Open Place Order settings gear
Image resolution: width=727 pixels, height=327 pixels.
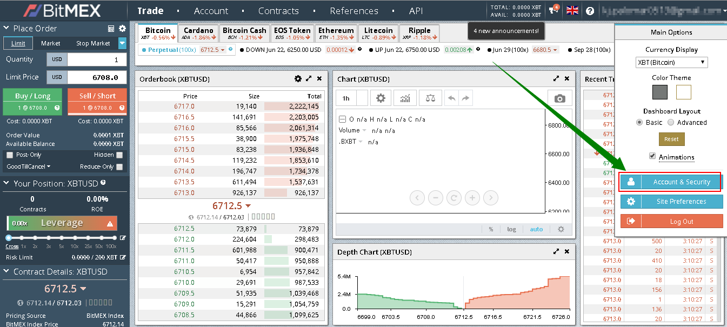coord(122,29)
